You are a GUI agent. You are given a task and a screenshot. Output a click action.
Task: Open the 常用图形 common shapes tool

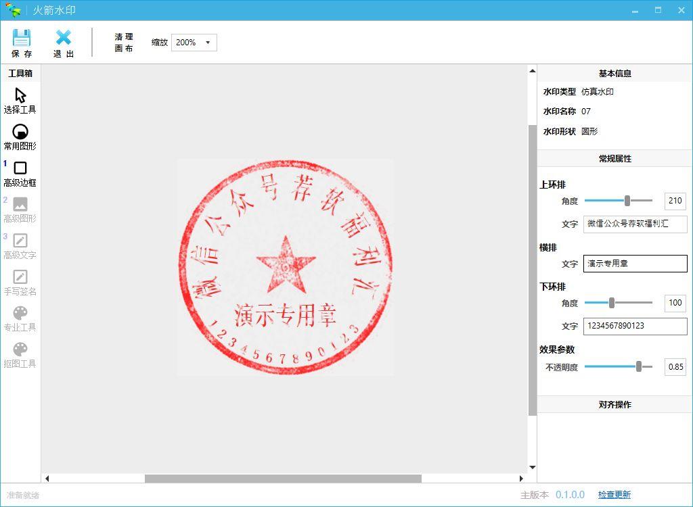[x=20, y=137]
